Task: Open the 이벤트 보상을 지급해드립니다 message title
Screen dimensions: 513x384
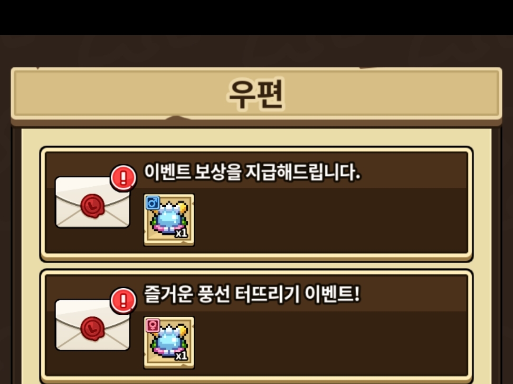Action: tap(252, 172)
